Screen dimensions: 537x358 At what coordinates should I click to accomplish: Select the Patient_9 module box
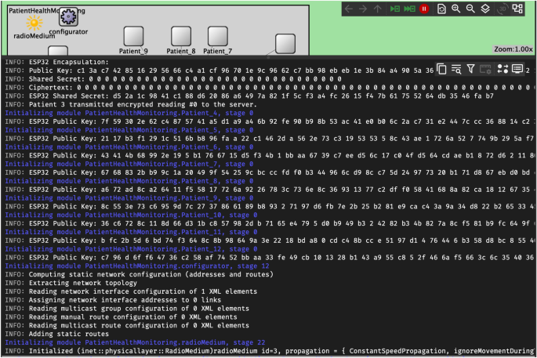(x=133, y=36)
